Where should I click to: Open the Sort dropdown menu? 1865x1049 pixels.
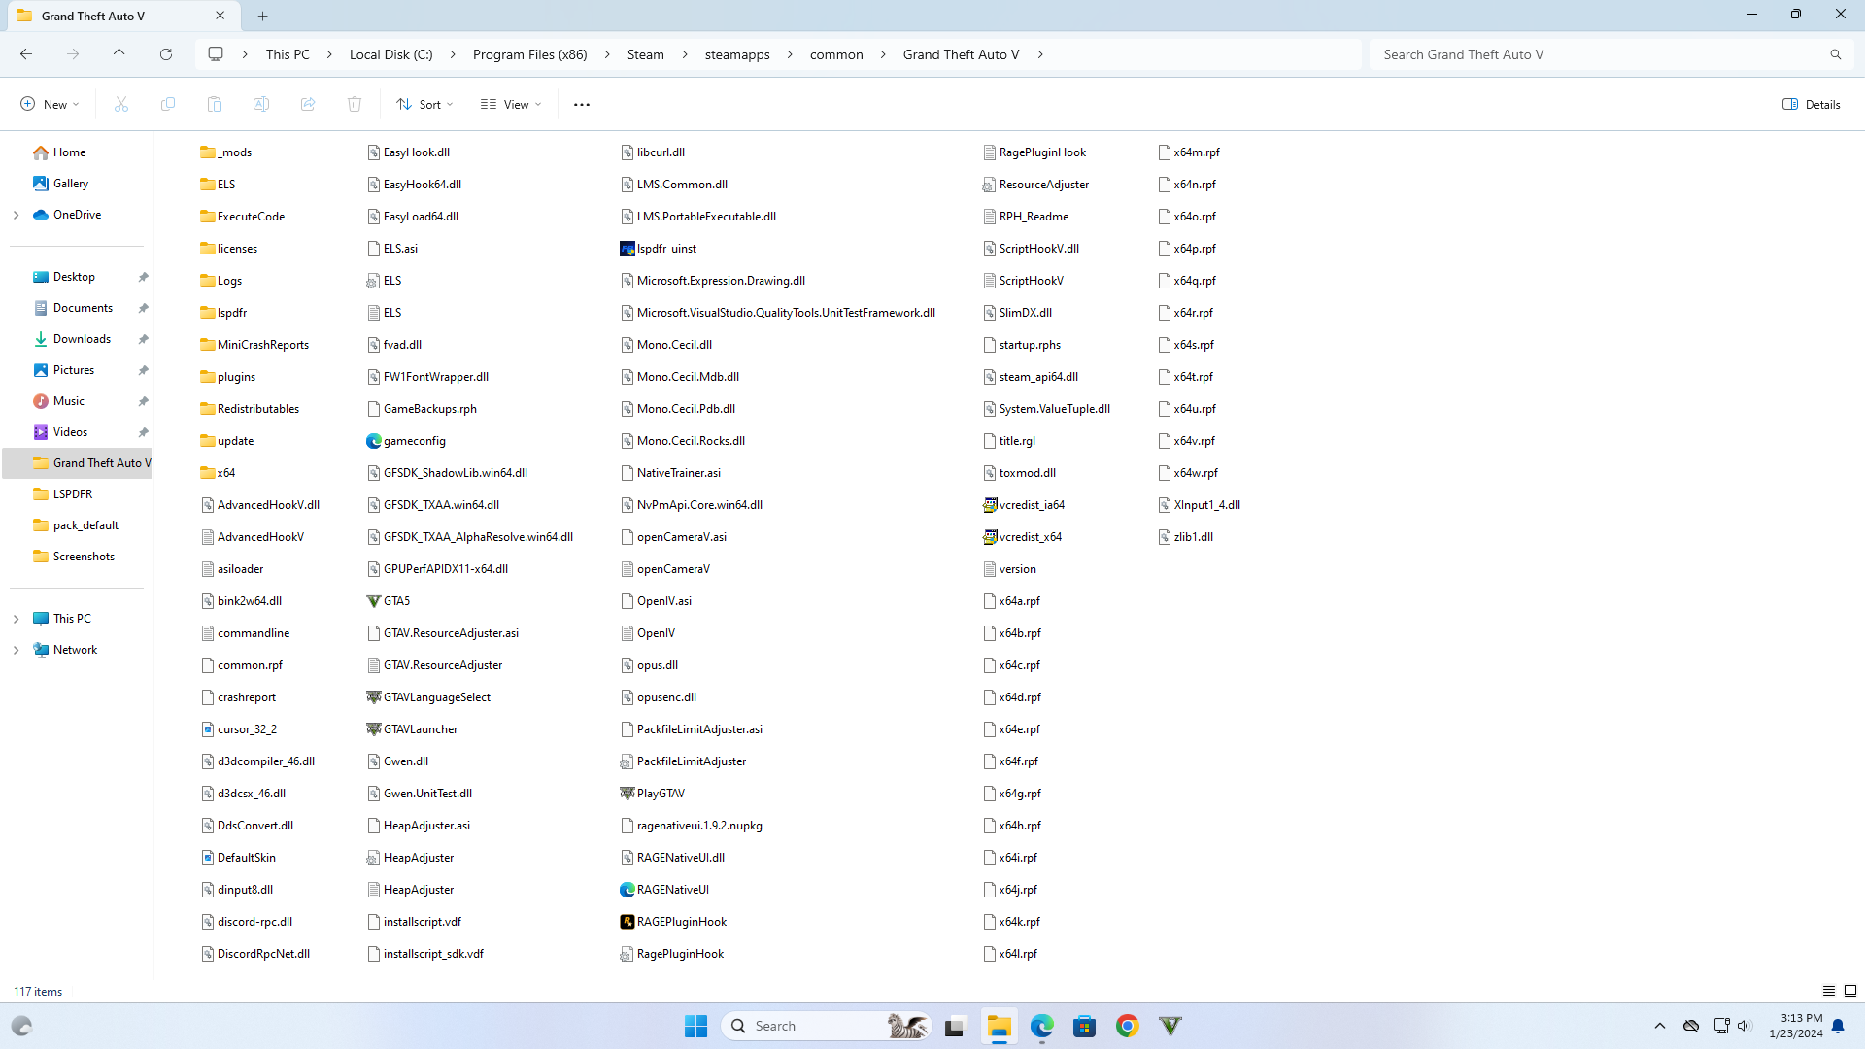pyautogui.click(x=424, y=104)
